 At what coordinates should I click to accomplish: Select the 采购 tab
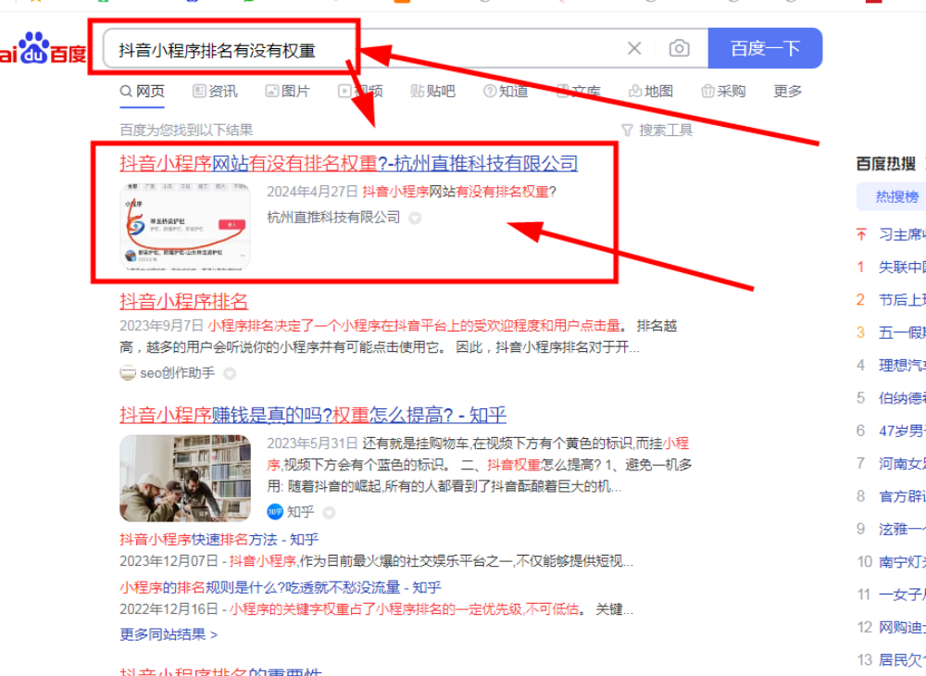[x=723, y=92]
